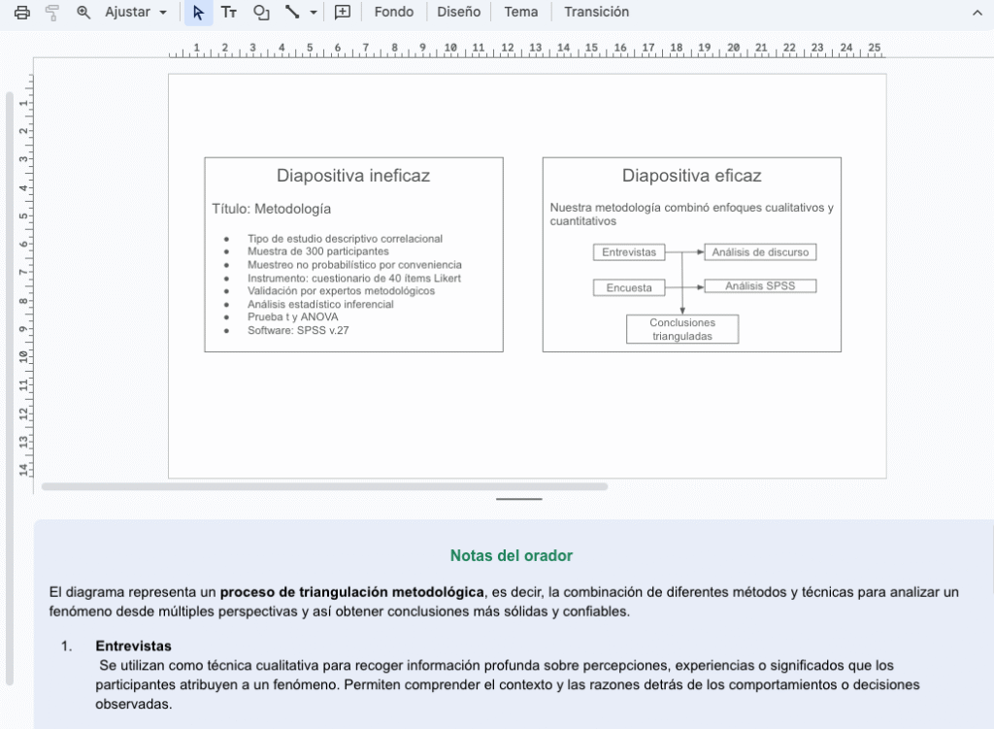
Task: Select the shape insert tool
Action: coord(260,13)
